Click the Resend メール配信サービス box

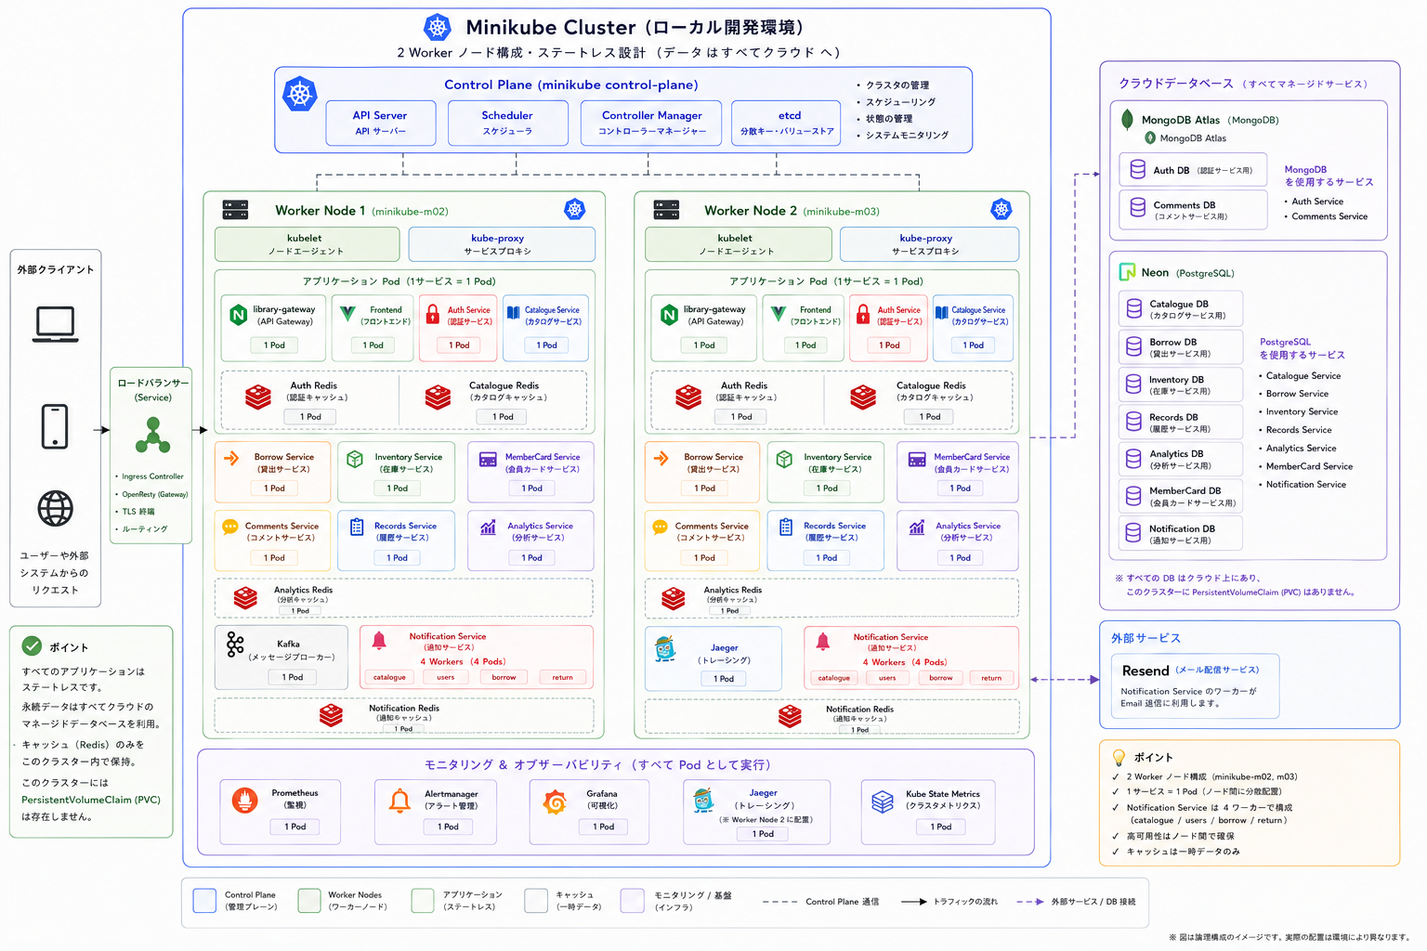[x=1195, y=686]
